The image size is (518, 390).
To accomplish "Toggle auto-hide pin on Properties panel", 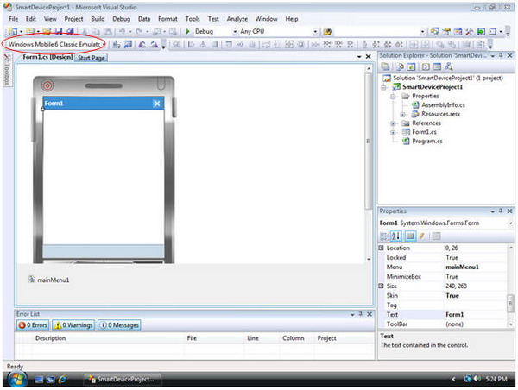I will pos(501,211).
